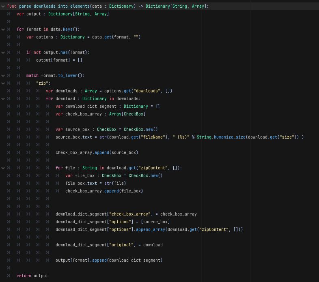Click 'var check_box_array' declaration
319x282 pixels.
(101, 114)
